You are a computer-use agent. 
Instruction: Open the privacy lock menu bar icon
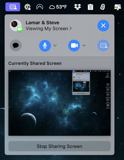click(27, 7)
